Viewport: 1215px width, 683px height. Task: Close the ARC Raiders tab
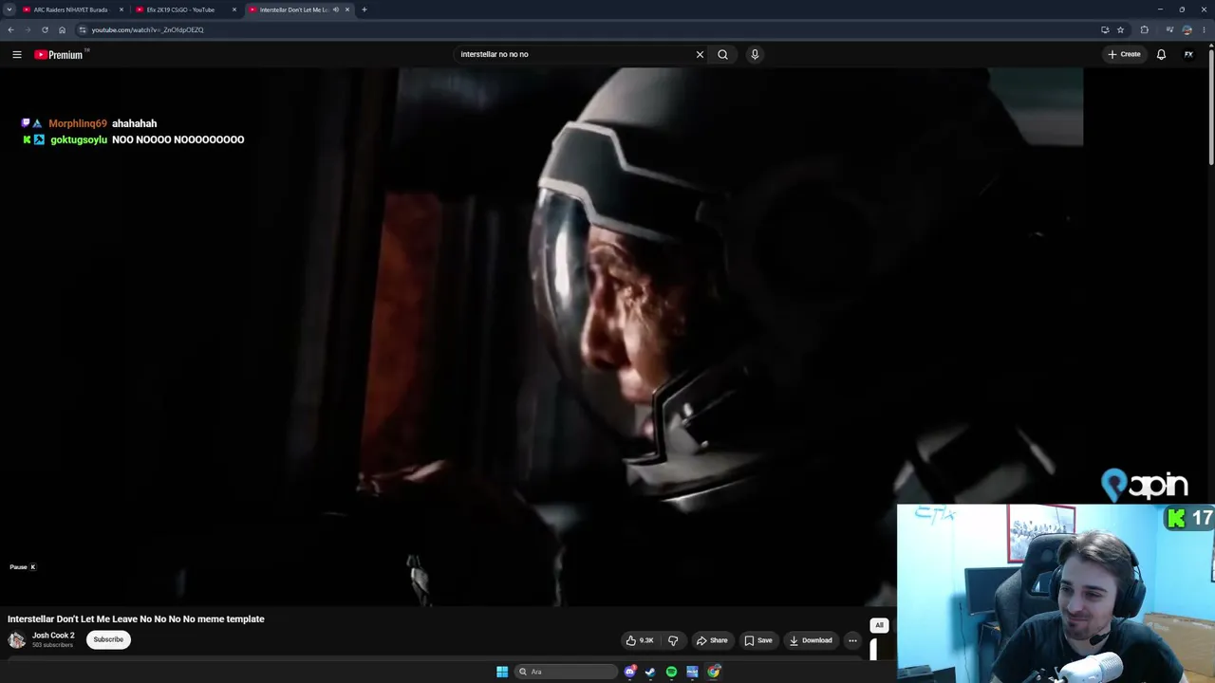point(121,9)
